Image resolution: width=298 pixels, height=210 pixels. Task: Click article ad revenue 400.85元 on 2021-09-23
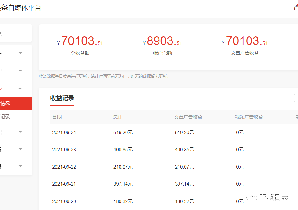coord(185,150)
